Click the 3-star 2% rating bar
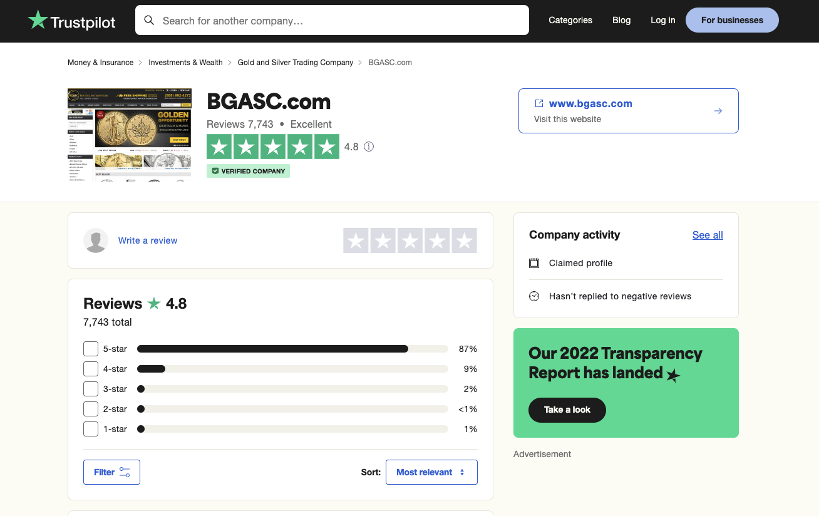819x516 pixels. pos(292,389)
